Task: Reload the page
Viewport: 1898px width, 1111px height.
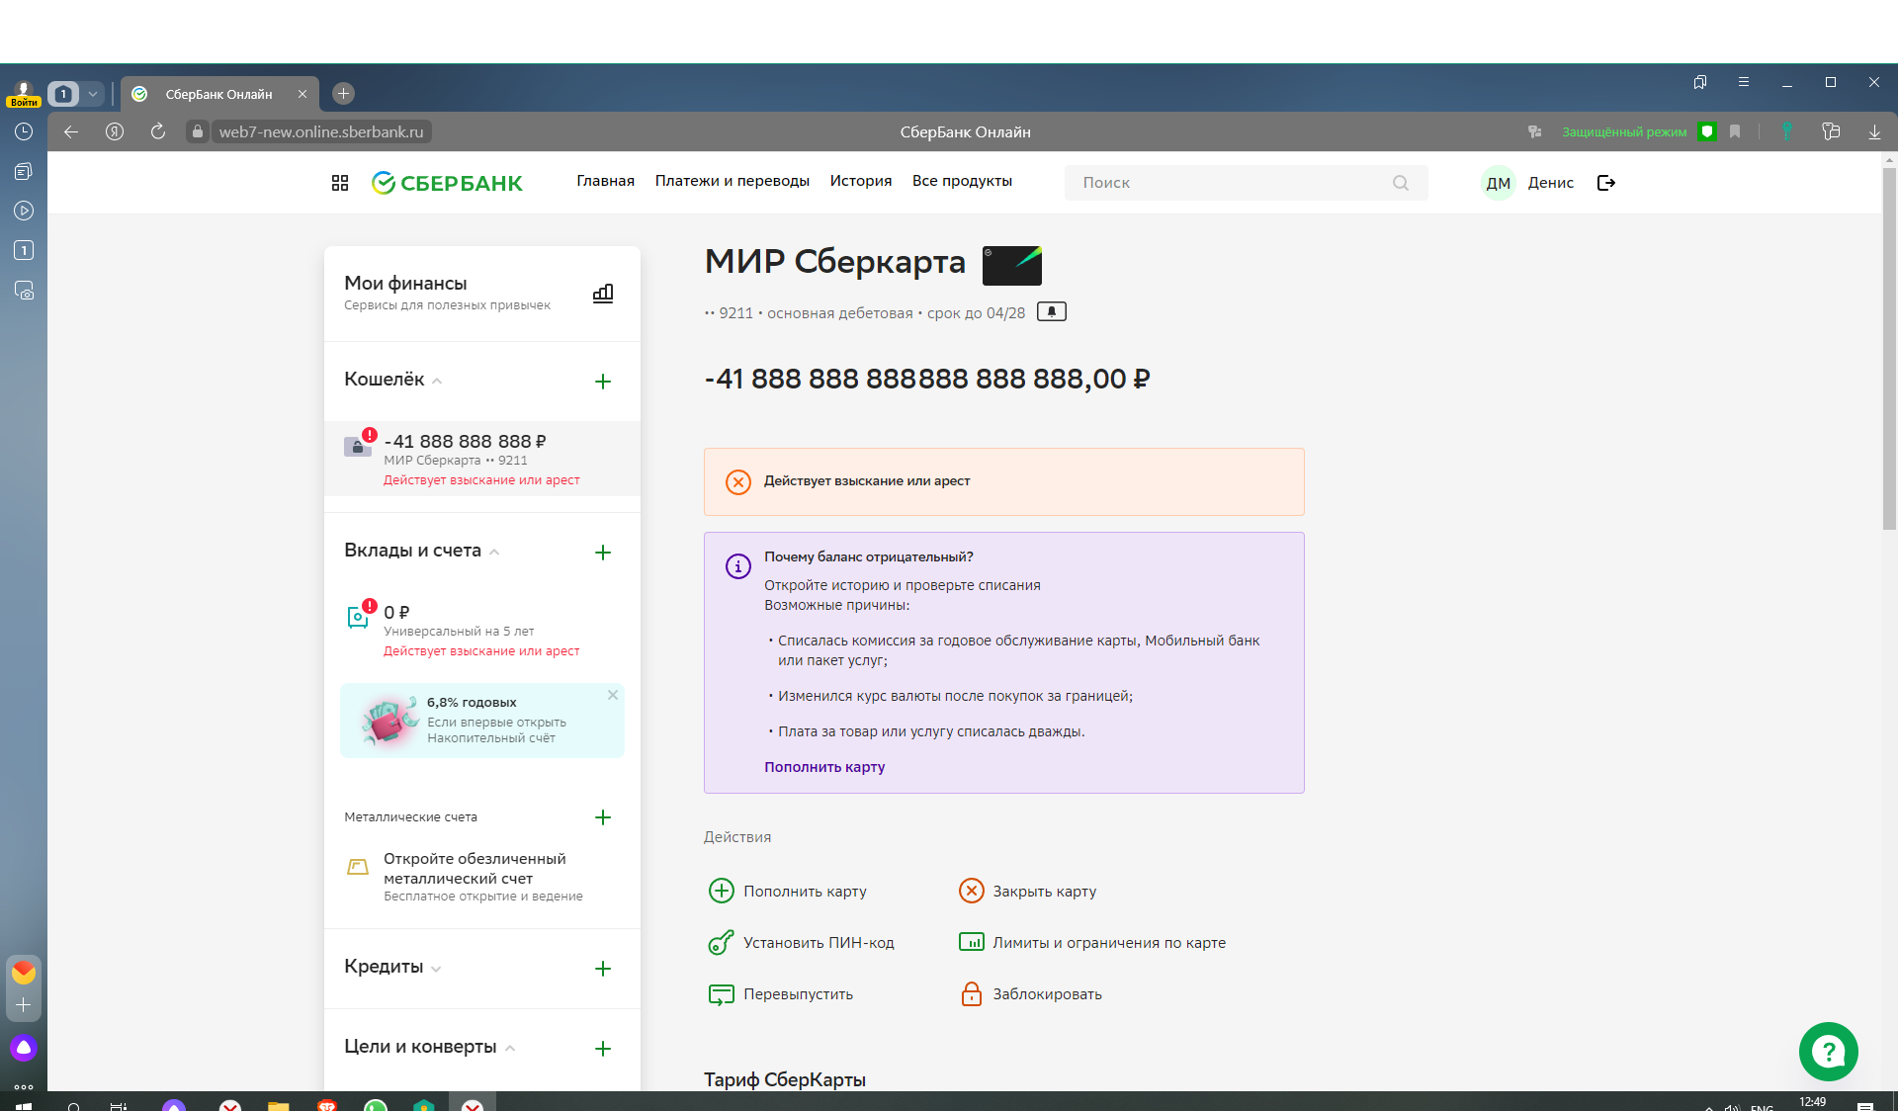Action: [158, 131]
